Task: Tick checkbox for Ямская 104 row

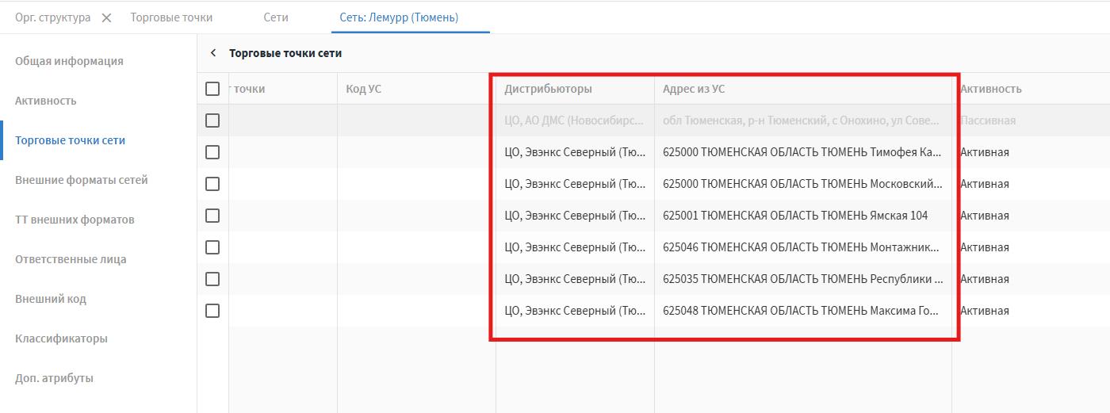Action: point(212,216)
